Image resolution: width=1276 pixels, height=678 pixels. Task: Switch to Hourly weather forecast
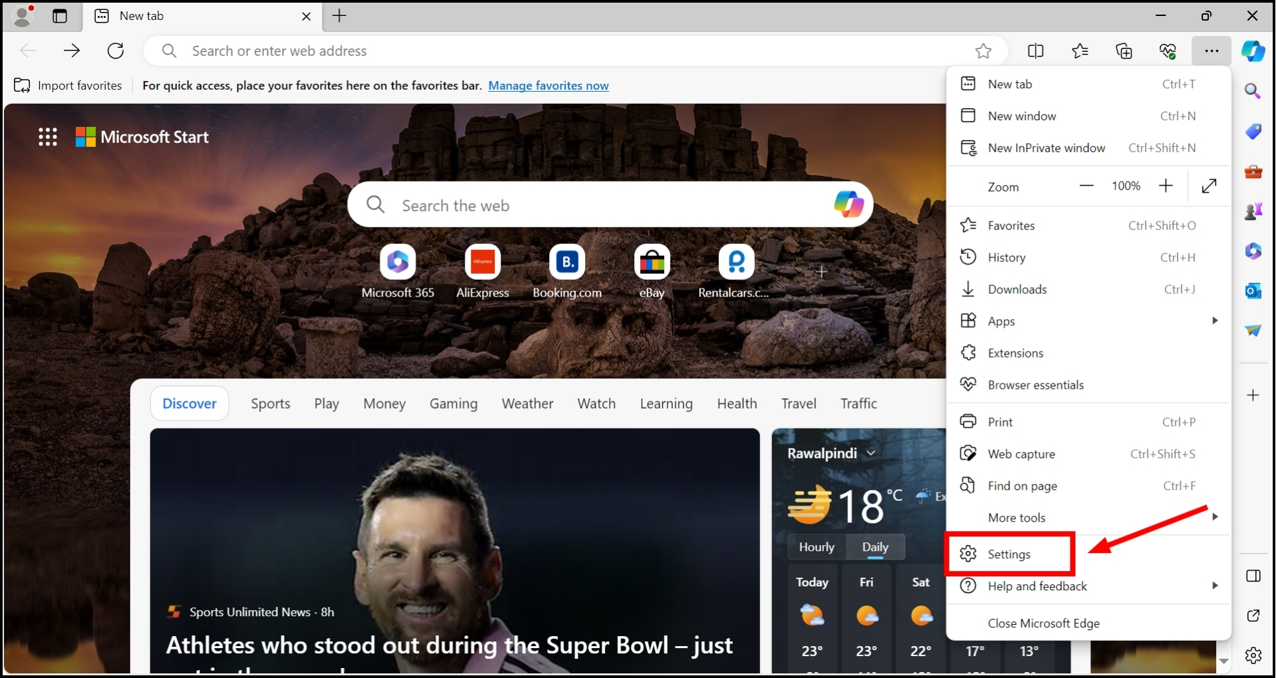pyautogui.click(x=816, y=546)
